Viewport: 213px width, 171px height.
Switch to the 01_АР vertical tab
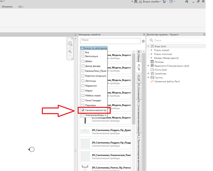(x=139, y=67)
